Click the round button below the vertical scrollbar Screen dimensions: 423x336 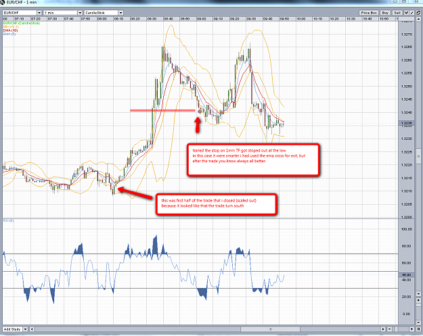418,300
